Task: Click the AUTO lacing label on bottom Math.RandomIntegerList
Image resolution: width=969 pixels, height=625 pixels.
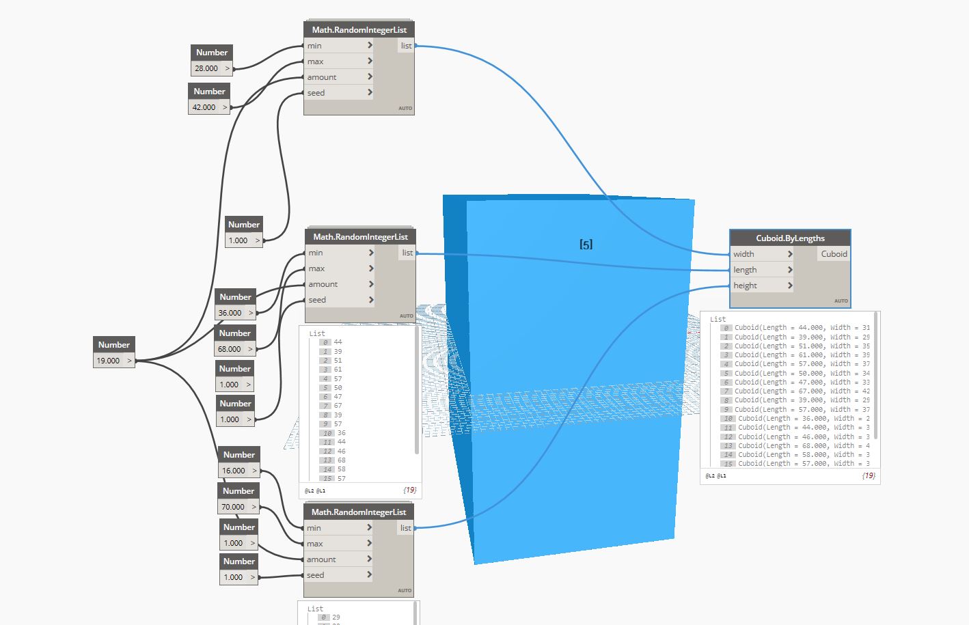Action: point(405,591)
